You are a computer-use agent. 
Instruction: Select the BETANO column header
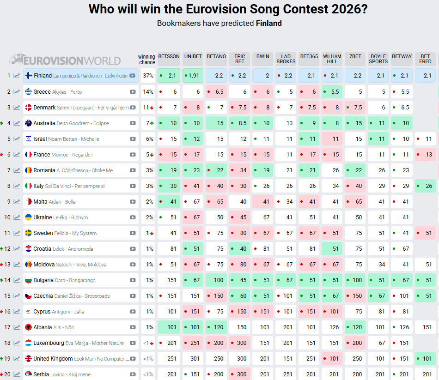pos(216,59)
